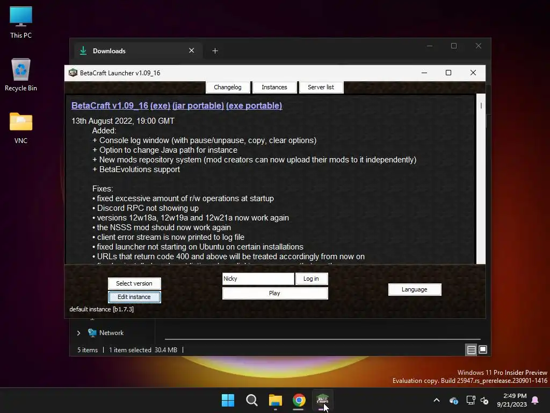Click the '+ BetaEvolutions support' line
This screenshot has width=550, height=413.
(x=136, y=169)
